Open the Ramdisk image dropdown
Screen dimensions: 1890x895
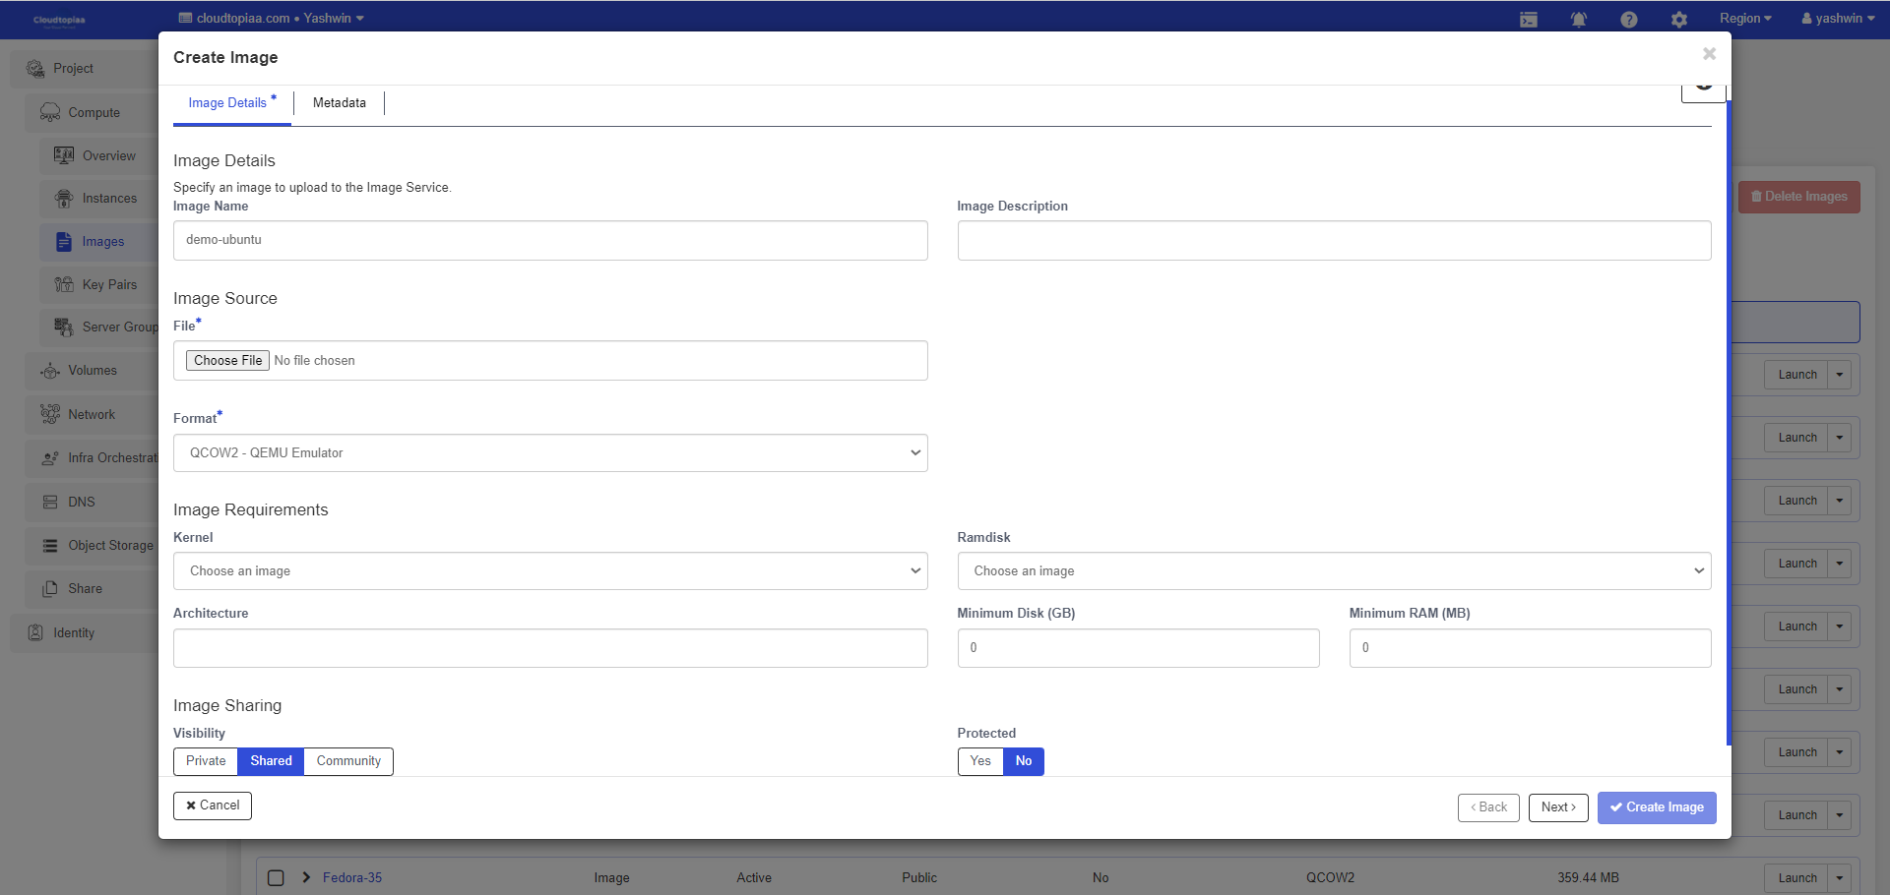coord(1334,571)
